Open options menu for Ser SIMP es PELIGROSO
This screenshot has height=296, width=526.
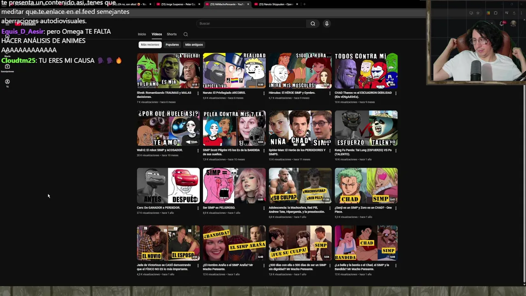(264, 208)
